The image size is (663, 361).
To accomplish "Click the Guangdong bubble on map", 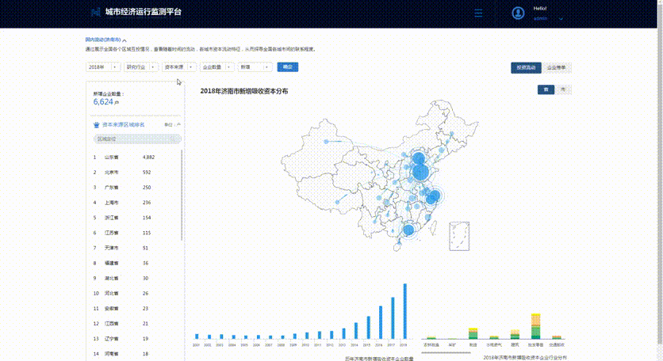I will tap(408, 230).
